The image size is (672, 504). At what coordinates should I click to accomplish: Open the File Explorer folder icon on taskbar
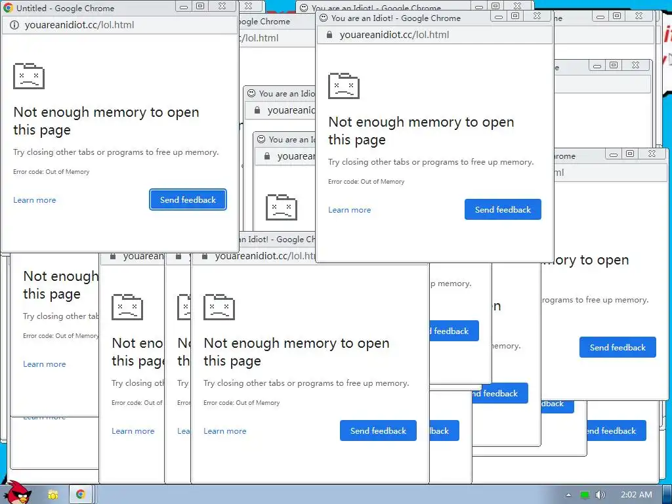tap(52, 495)
